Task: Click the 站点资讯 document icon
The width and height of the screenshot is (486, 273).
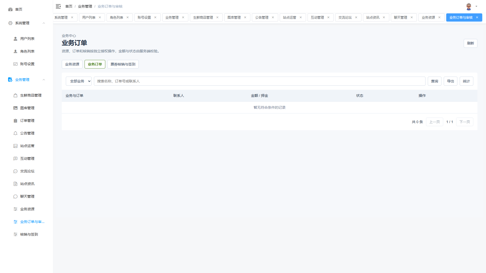Action: click(15, 184)
